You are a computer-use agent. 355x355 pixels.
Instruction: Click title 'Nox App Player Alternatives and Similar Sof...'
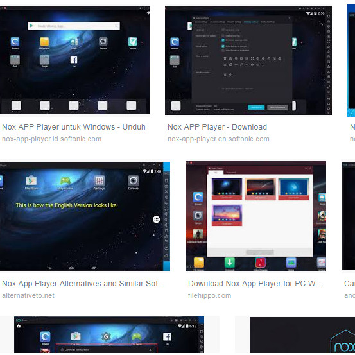pyautogui.click(x=83, y=284)
